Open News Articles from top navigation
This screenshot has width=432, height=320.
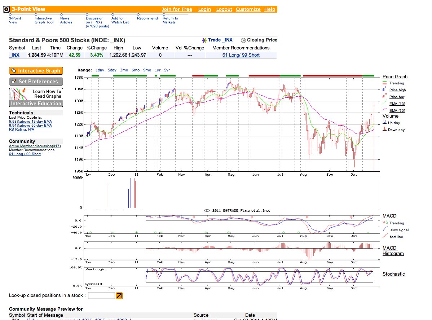pyautogui.click(x=66, y=21)
